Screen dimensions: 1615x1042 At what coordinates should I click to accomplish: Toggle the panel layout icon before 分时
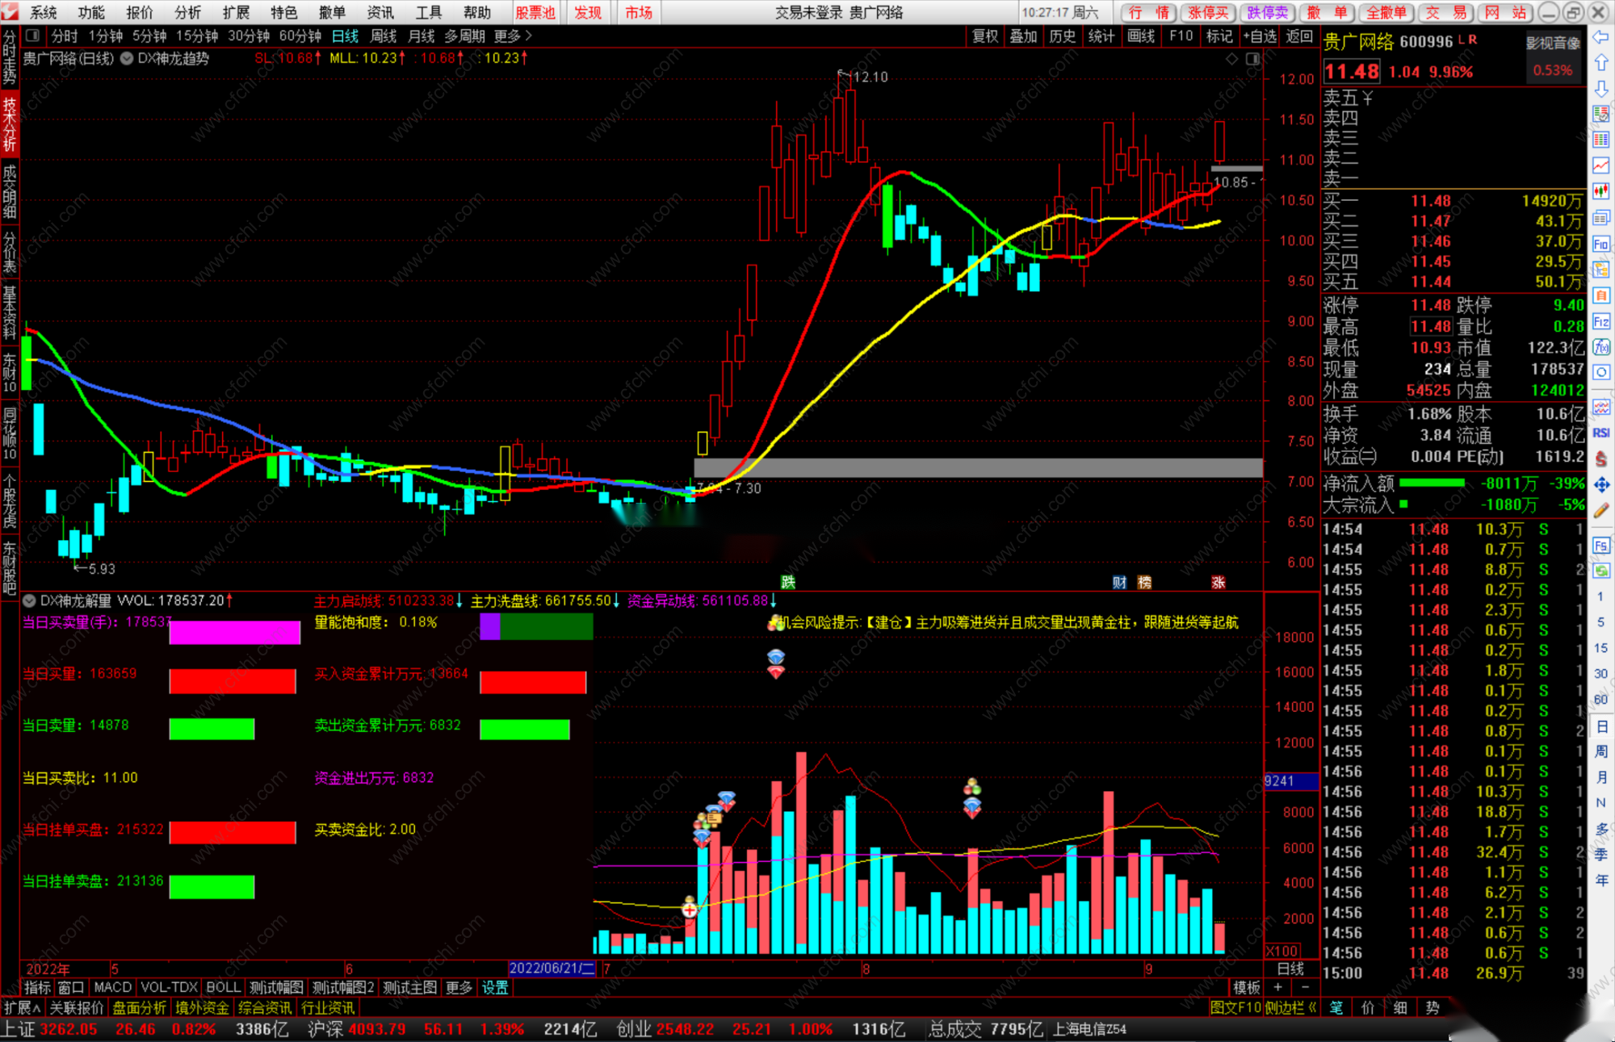[x=32, y=36]
